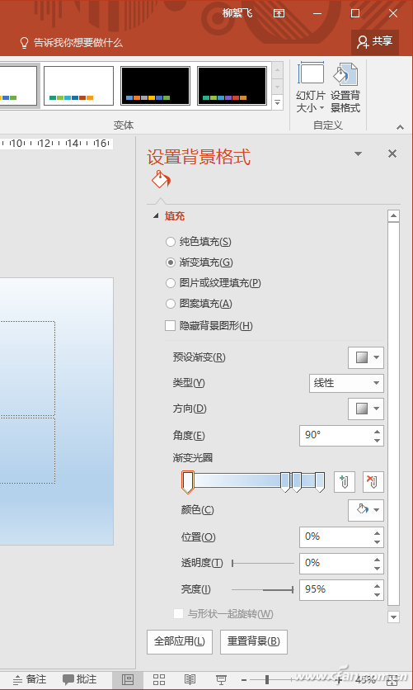Select the second gradient stop
This screenshot has height=690, width=413.
(x=285, y=482)
